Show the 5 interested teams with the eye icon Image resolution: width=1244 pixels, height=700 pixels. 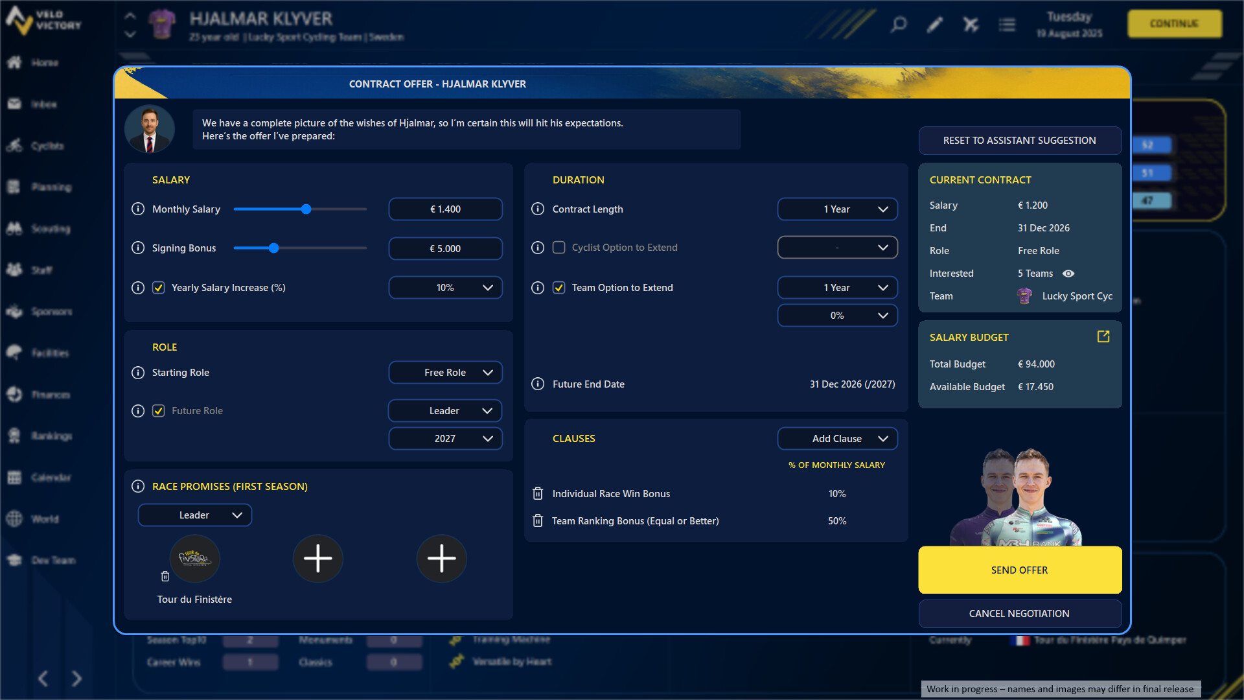click(1068, 274)
